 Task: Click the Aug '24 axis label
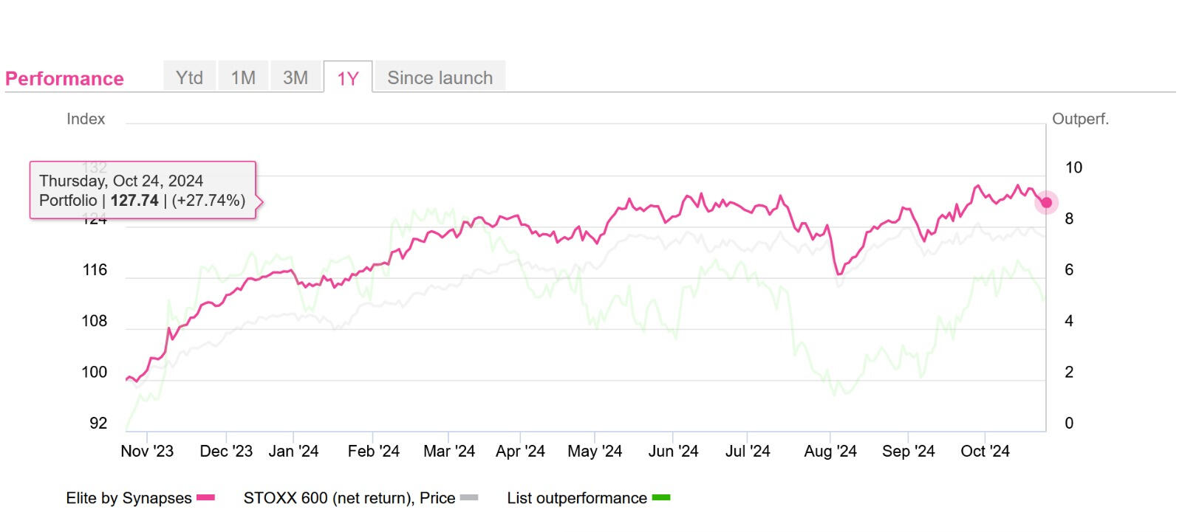click(x=830, y=452)
